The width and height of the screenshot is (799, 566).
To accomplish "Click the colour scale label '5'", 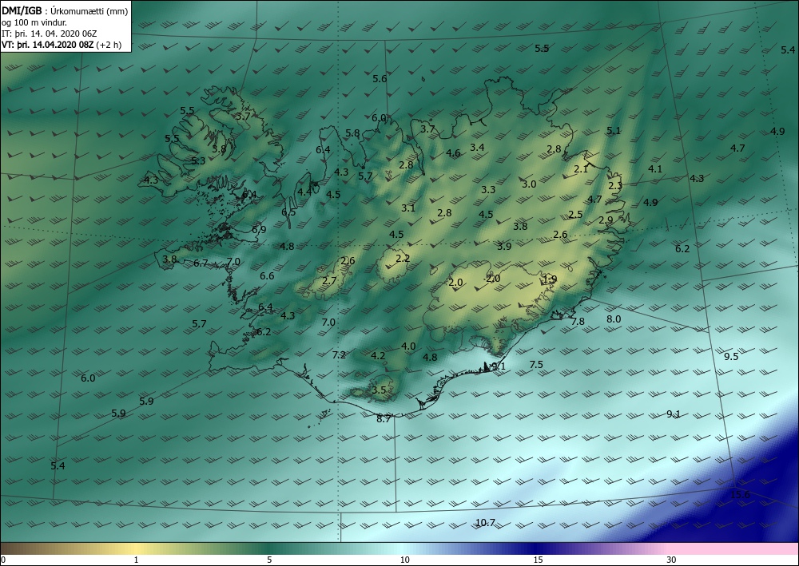I will click(269, 560).
